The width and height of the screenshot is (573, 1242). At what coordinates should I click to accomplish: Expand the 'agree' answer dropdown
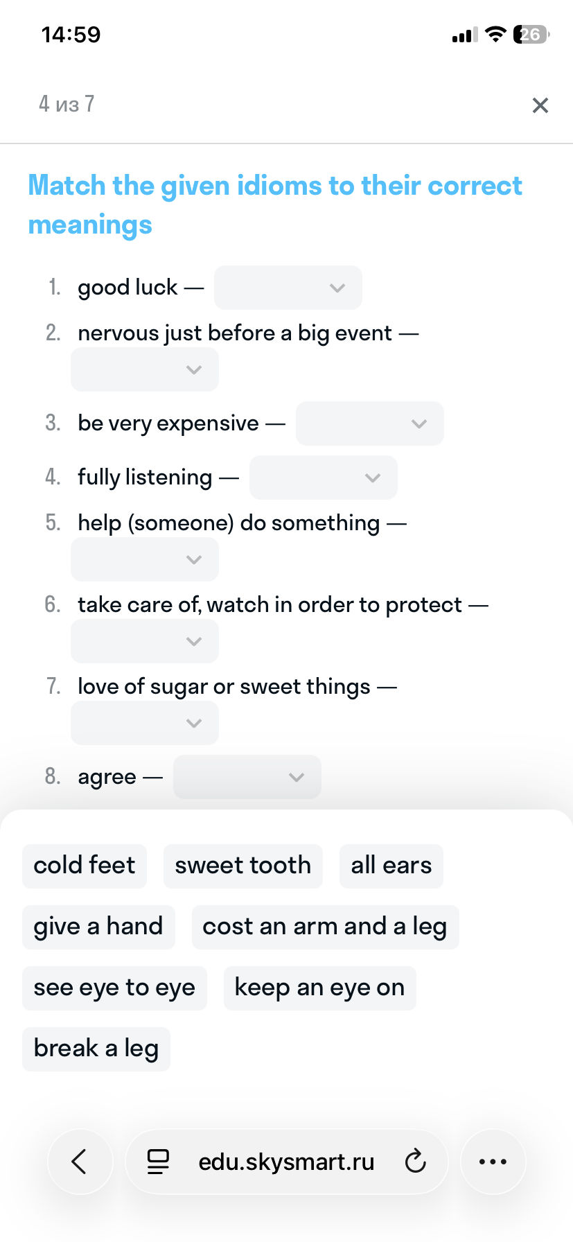(x=247, y=777)
